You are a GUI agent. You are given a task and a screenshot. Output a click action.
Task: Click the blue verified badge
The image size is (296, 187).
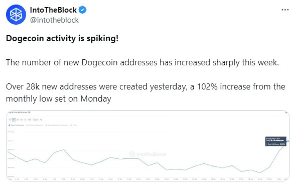[x=82, y=10]
